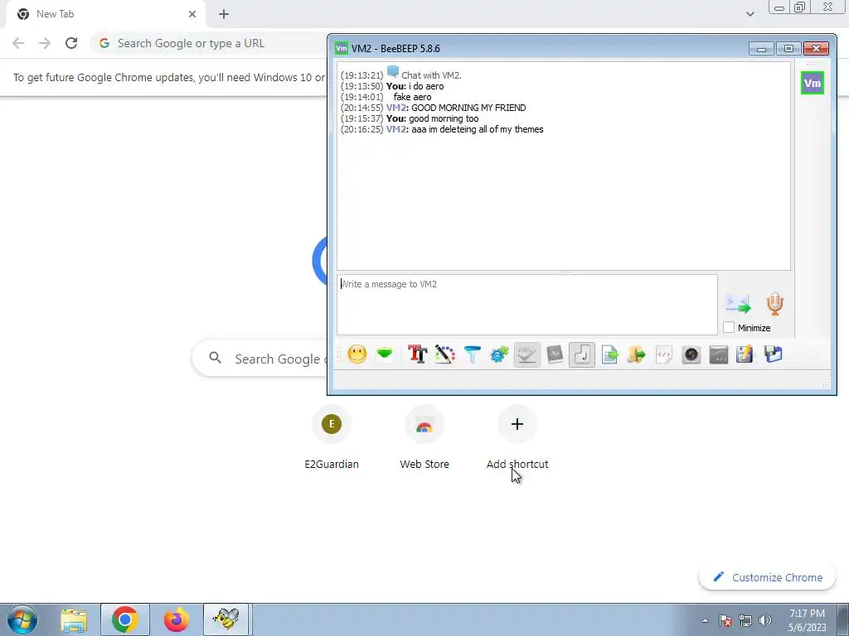Open the chat font selector icon

coord(418,354)
